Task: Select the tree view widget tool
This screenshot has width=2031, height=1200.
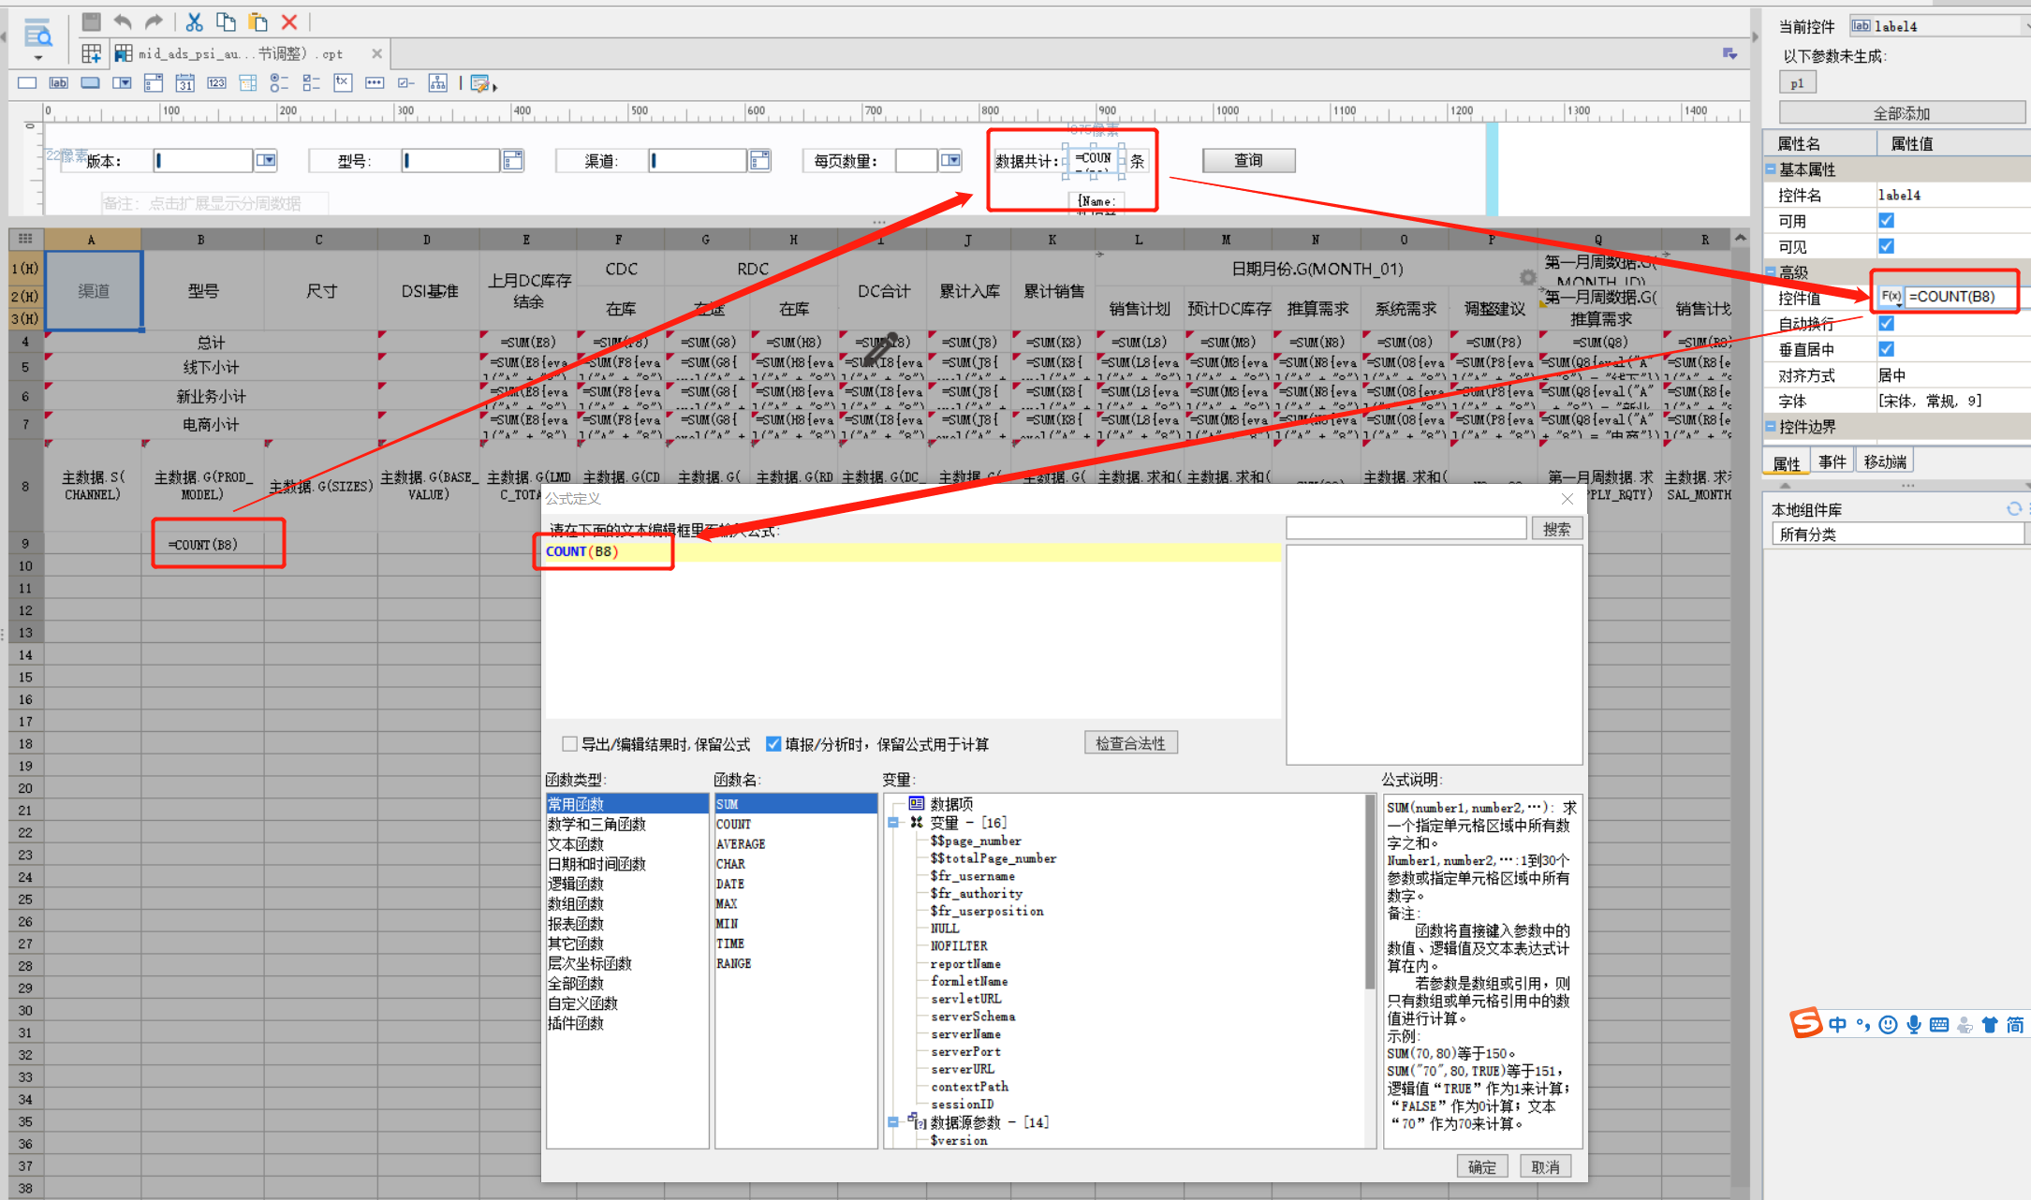Action: 437,83
